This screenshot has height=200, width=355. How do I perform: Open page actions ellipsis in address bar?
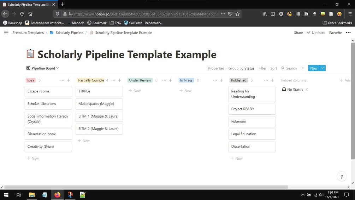pyautogui.click(x=223, y=14)
